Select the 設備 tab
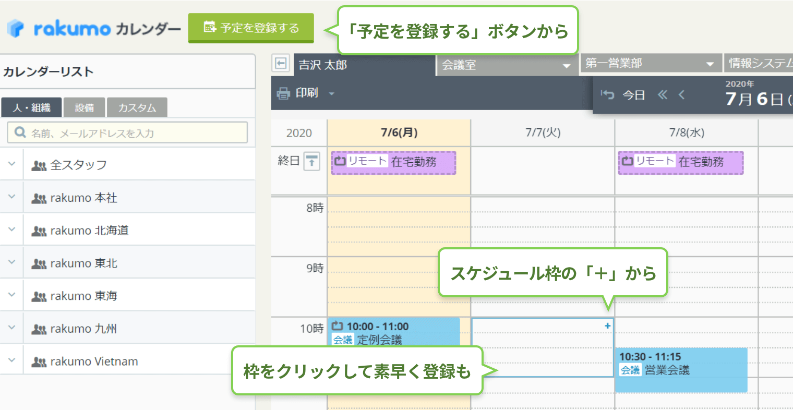 (85, 107)
